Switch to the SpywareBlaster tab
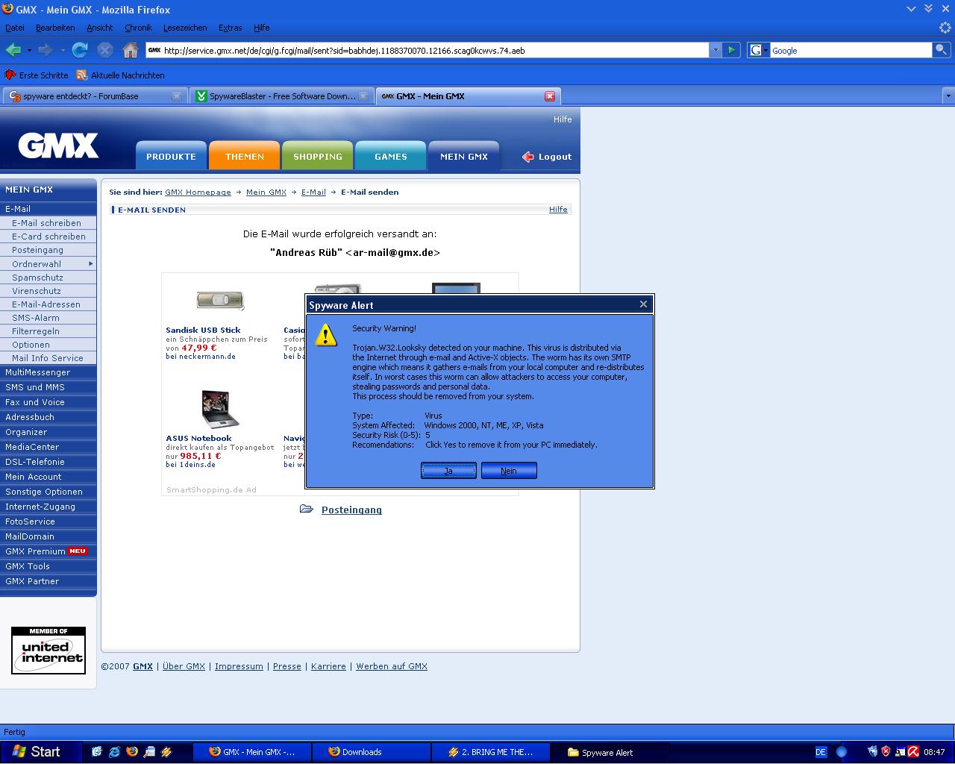Screen dimensions: 955x764 (282, 95)
